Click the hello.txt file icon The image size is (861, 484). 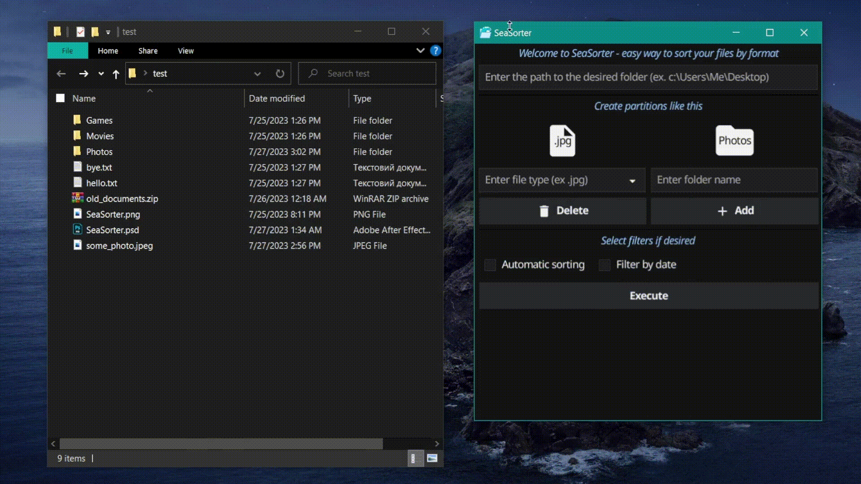(x=78, y=183)
